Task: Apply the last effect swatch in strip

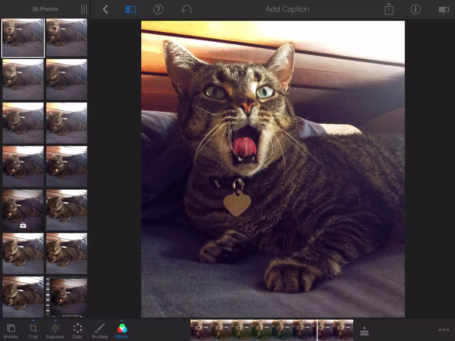Action: pos(343,330)
